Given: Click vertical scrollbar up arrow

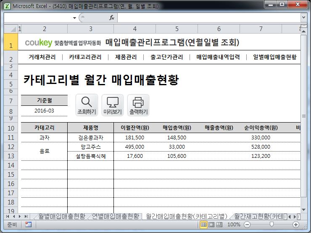Looking at the screenshot, I should (303, 31).
